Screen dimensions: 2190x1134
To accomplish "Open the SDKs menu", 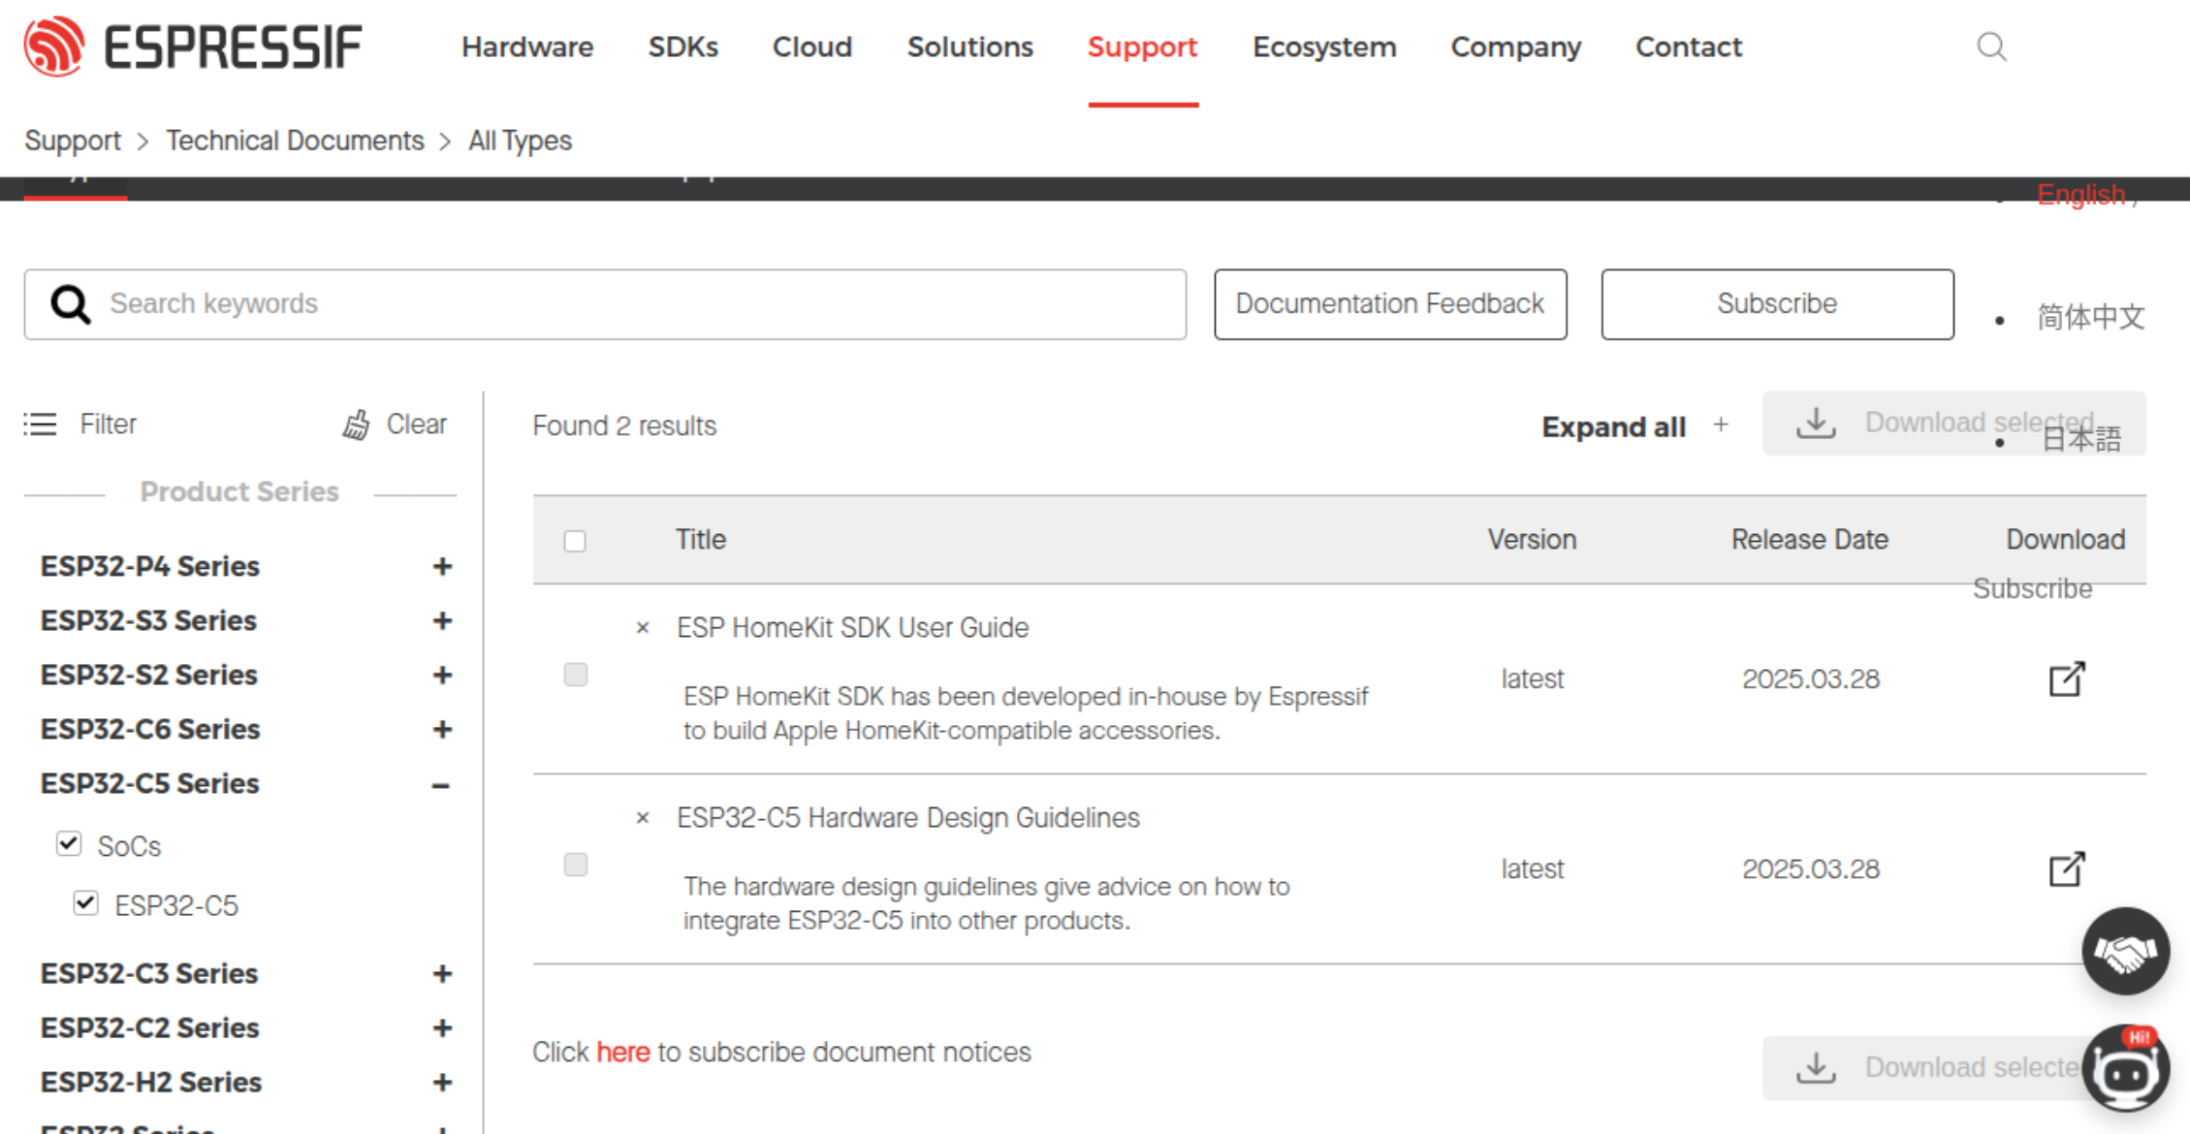I will [683, 47].
